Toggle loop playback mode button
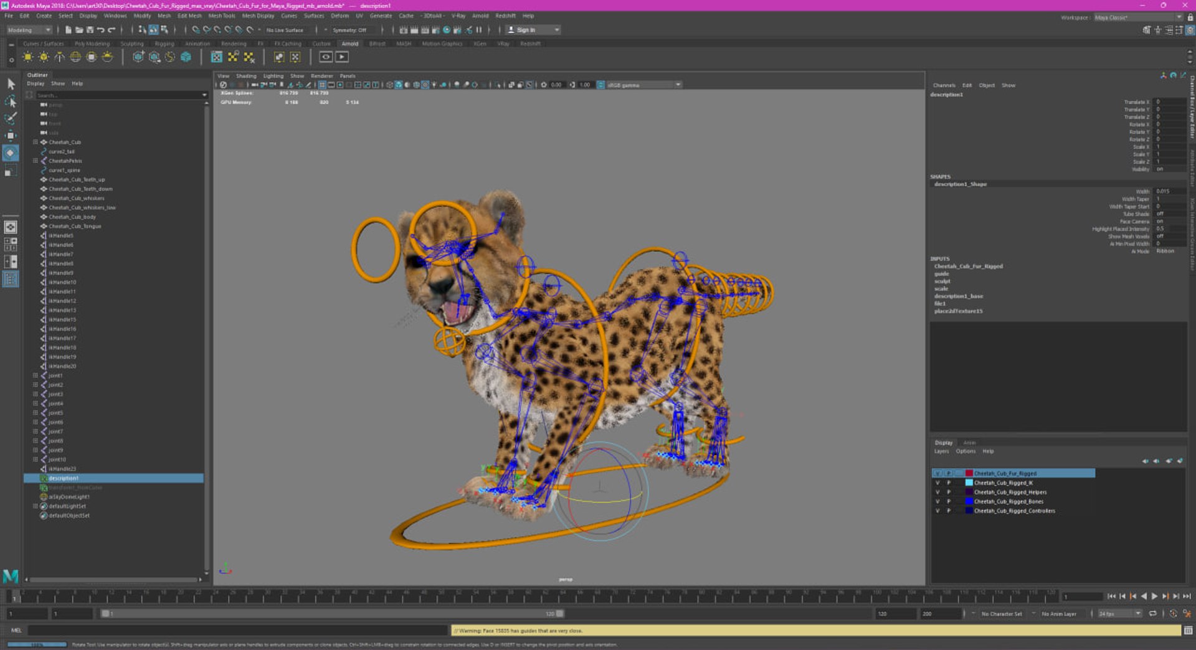Image resolution: width=1196 pixels, height=650 pixels. [1153, 614]
